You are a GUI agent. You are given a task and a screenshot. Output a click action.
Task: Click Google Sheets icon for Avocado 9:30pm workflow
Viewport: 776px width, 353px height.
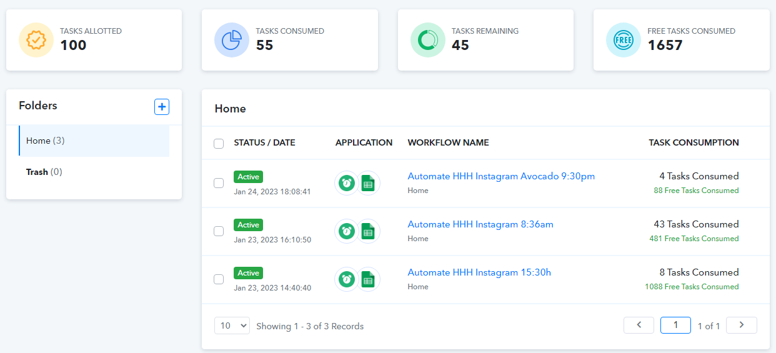368,183
